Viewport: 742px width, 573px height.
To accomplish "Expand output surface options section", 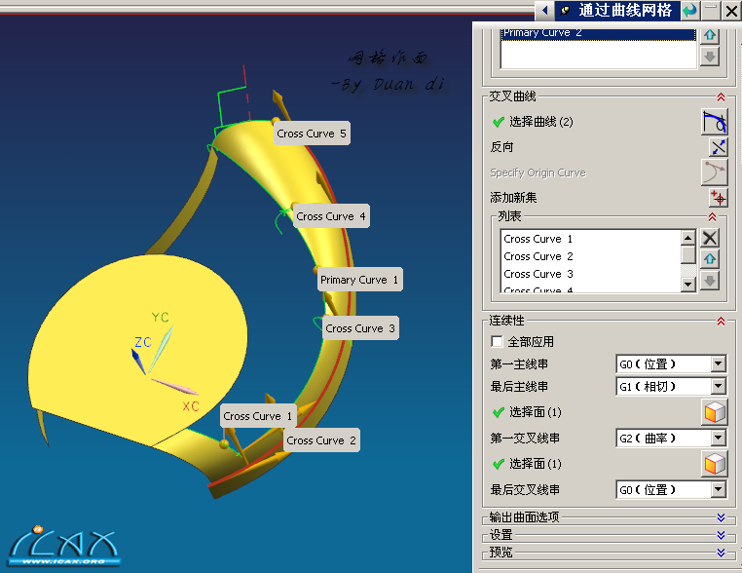I will pyautogui.click(x=721, y=517).
